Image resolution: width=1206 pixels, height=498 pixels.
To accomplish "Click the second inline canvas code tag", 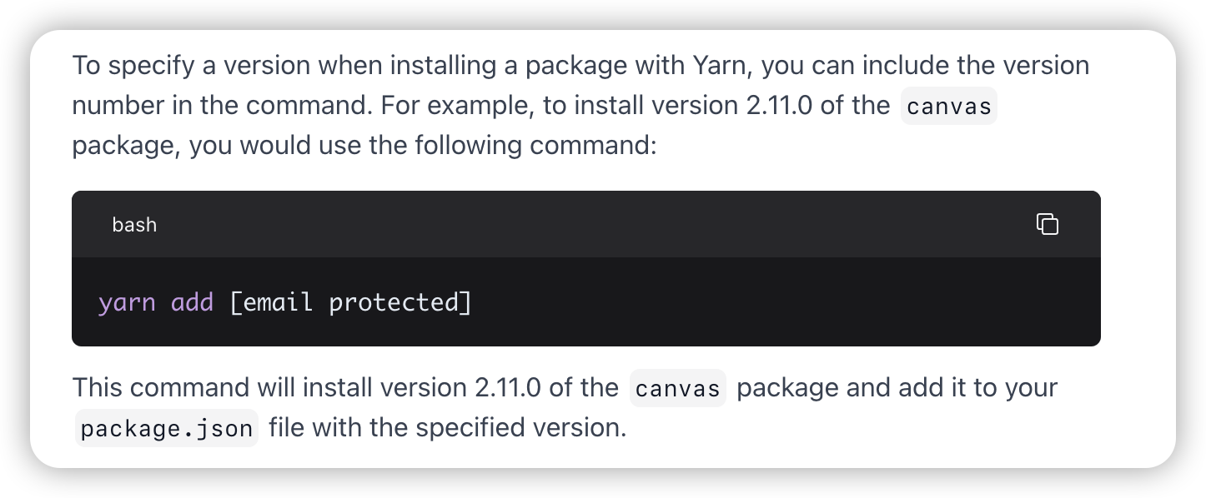I will click(x=677, y=389).
